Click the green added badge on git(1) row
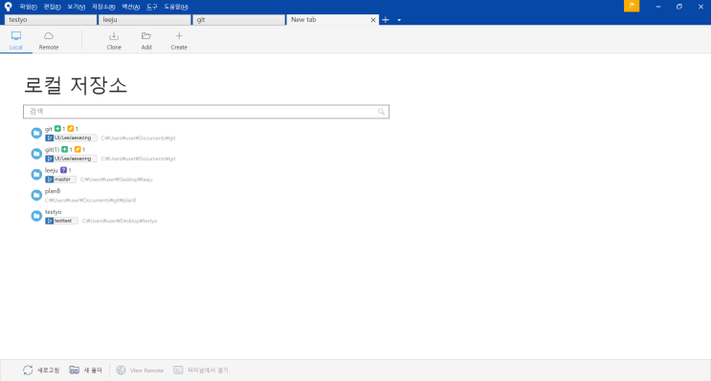Screen dimensions: 711x381 point(64,149)
